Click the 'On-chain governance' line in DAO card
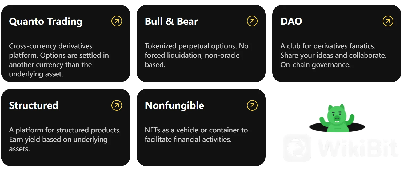The width and height of the screenshot is (404, 170). [x=315, y=65]
